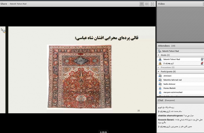Click the muted microphone icon of second host
Image resolution: width=204 pixels, height=133 pixels.
tap(202, 63)
